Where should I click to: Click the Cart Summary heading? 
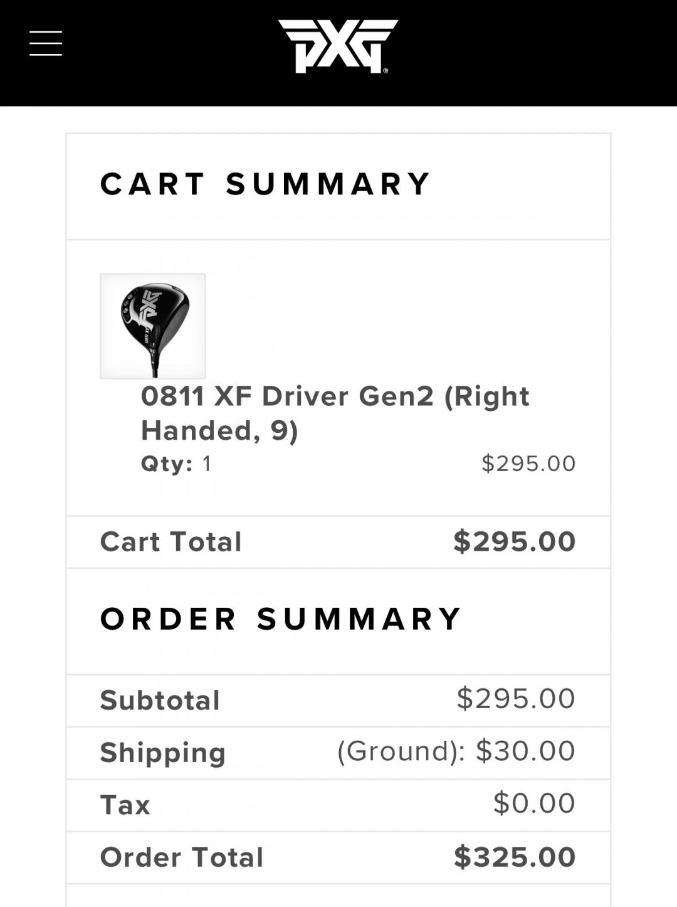coord(266,184)
